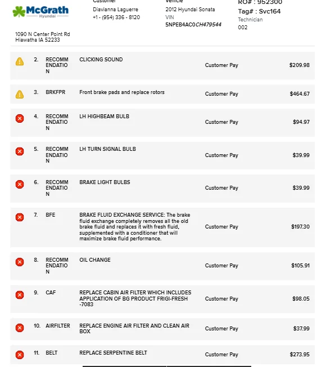Screen dimensions: 326x367
Task: Click the red X icon for Serpentine Belt
Action: point(20,355)
